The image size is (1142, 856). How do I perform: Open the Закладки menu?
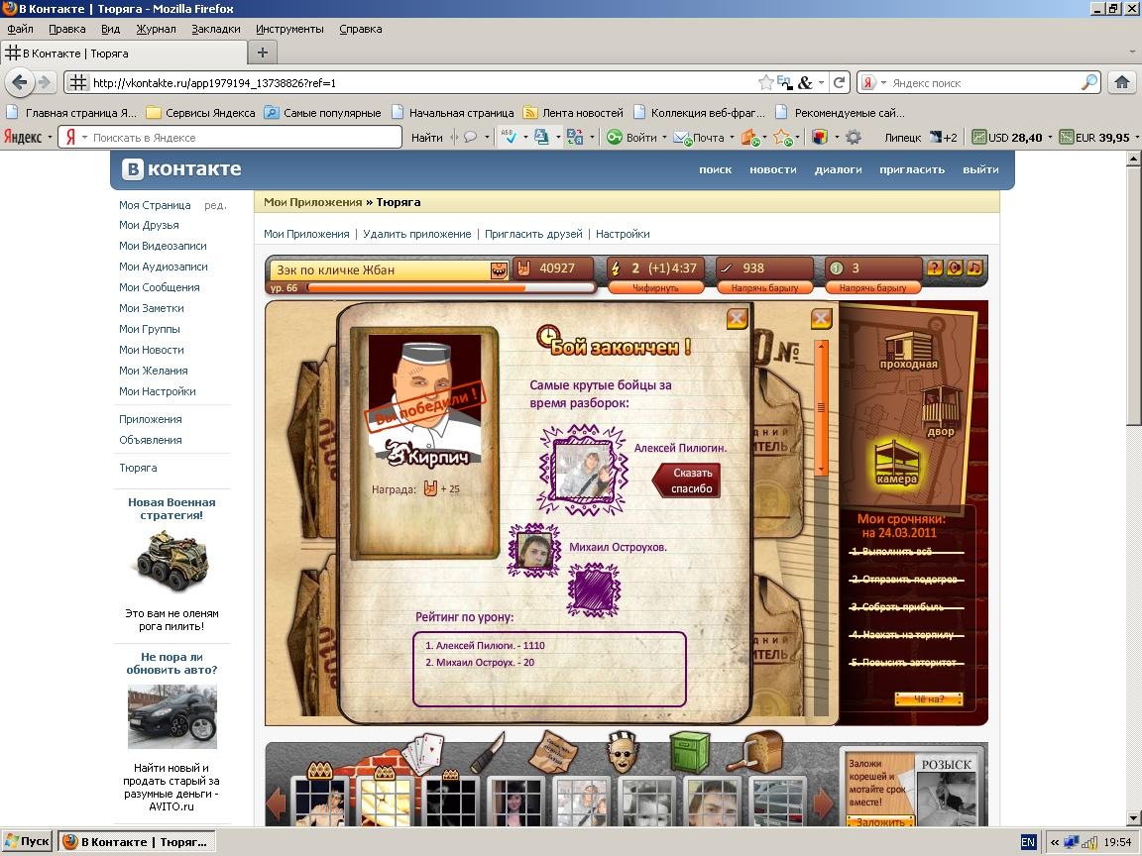click(215, 29)
